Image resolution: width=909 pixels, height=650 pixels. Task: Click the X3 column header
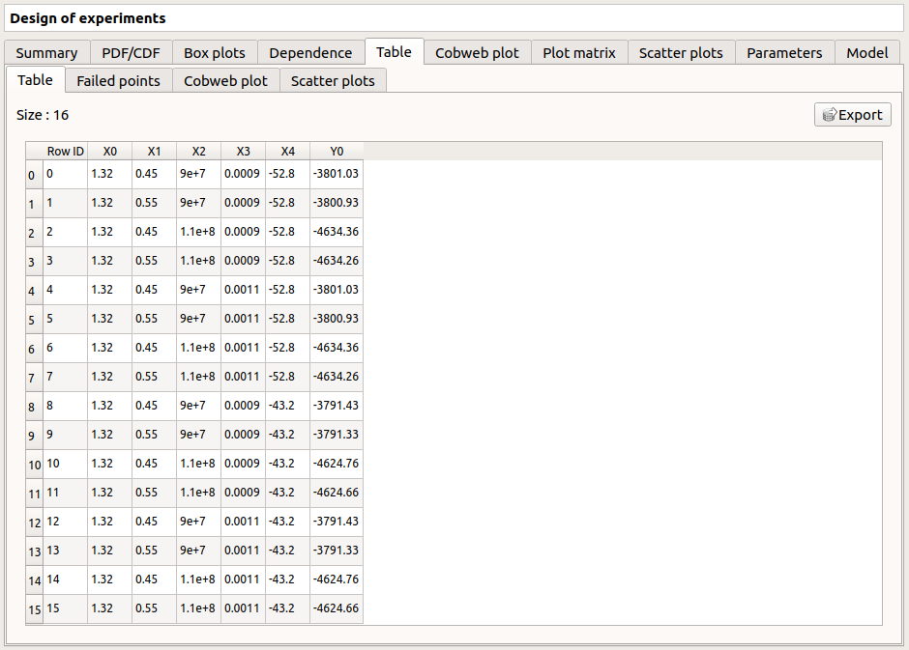[x=243, y=152]
